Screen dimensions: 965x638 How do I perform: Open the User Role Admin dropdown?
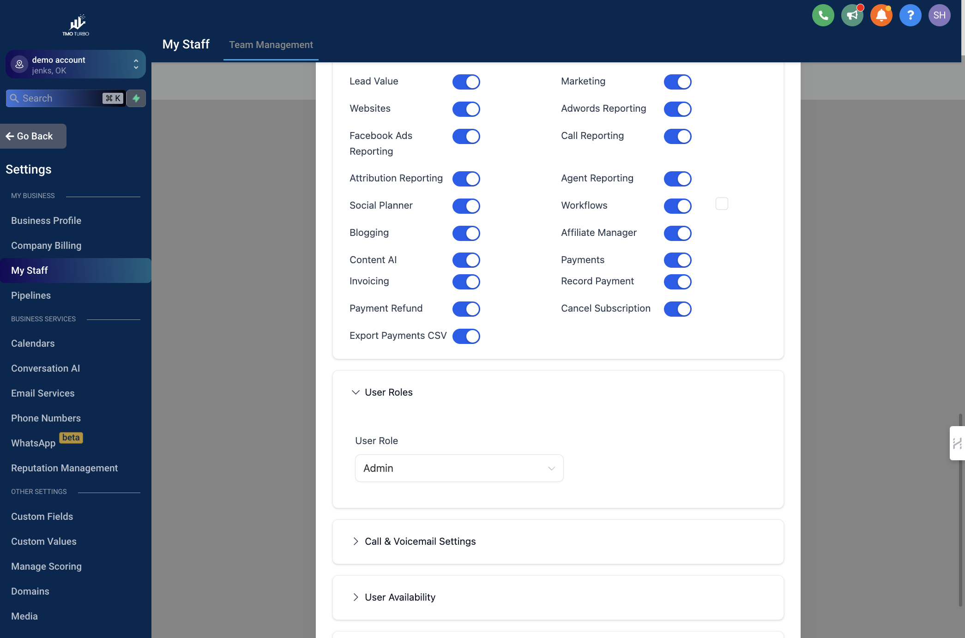click(459, 468)
